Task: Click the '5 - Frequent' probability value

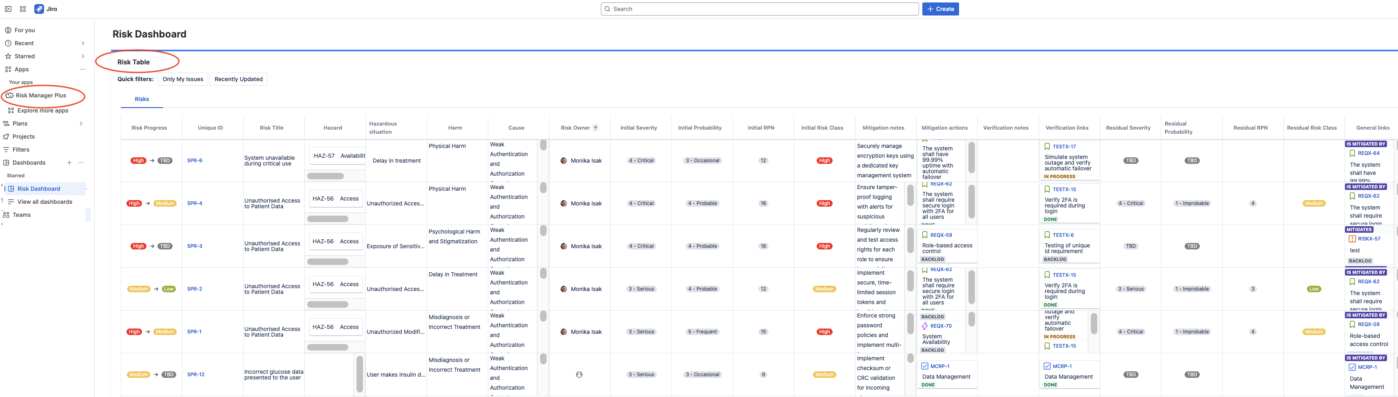Action: 702,332
